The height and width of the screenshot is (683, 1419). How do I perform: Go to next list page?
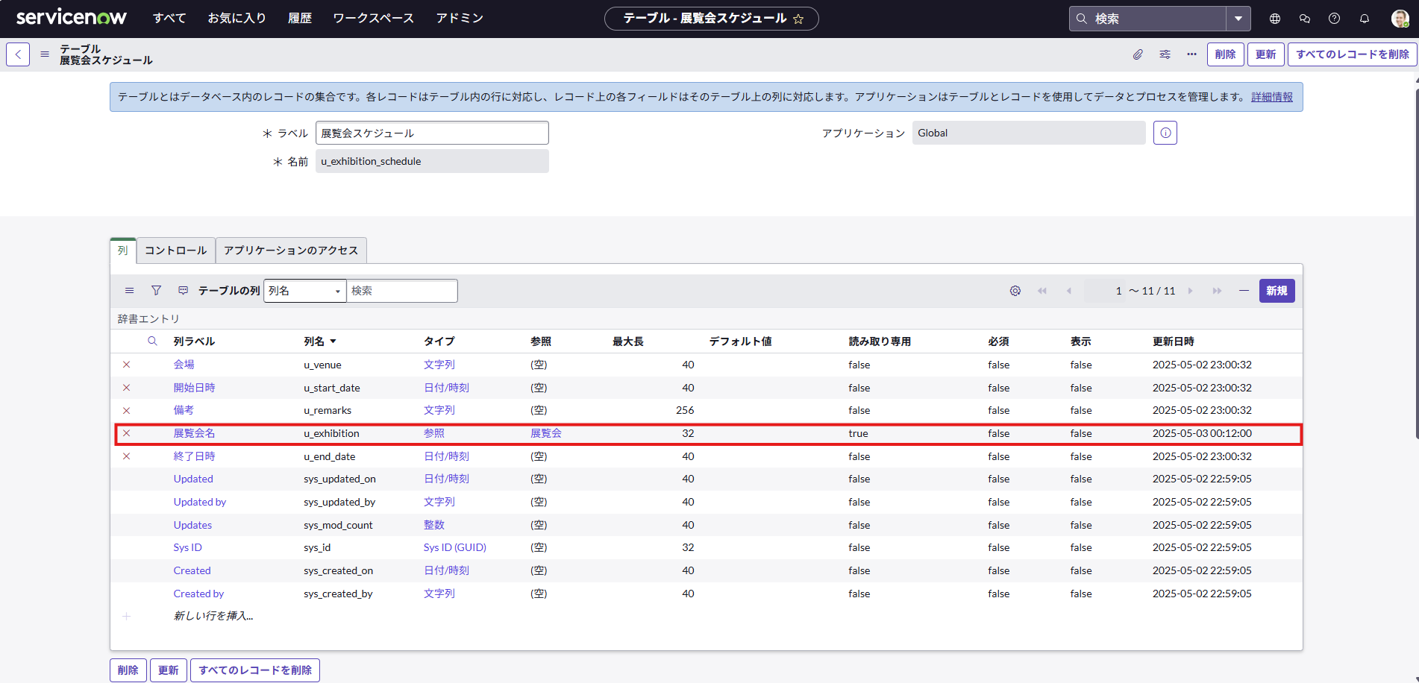pyautogui.click(x=1191, y=291)
